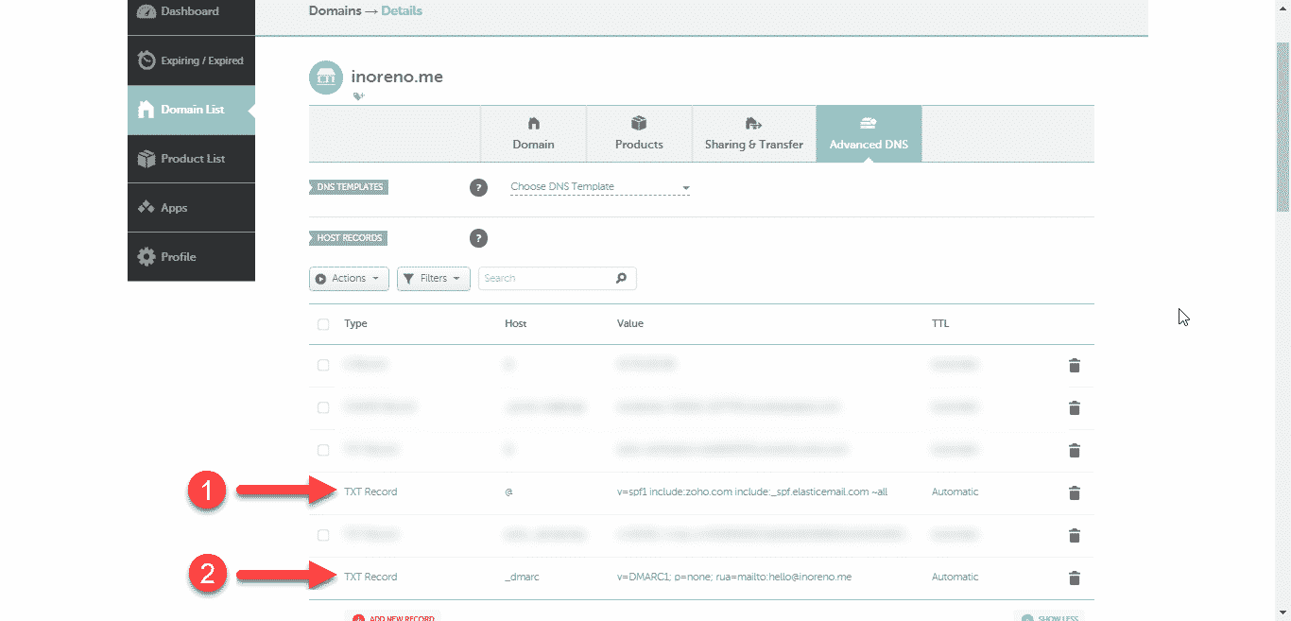Click the Add New Record button

coord(392,617)
